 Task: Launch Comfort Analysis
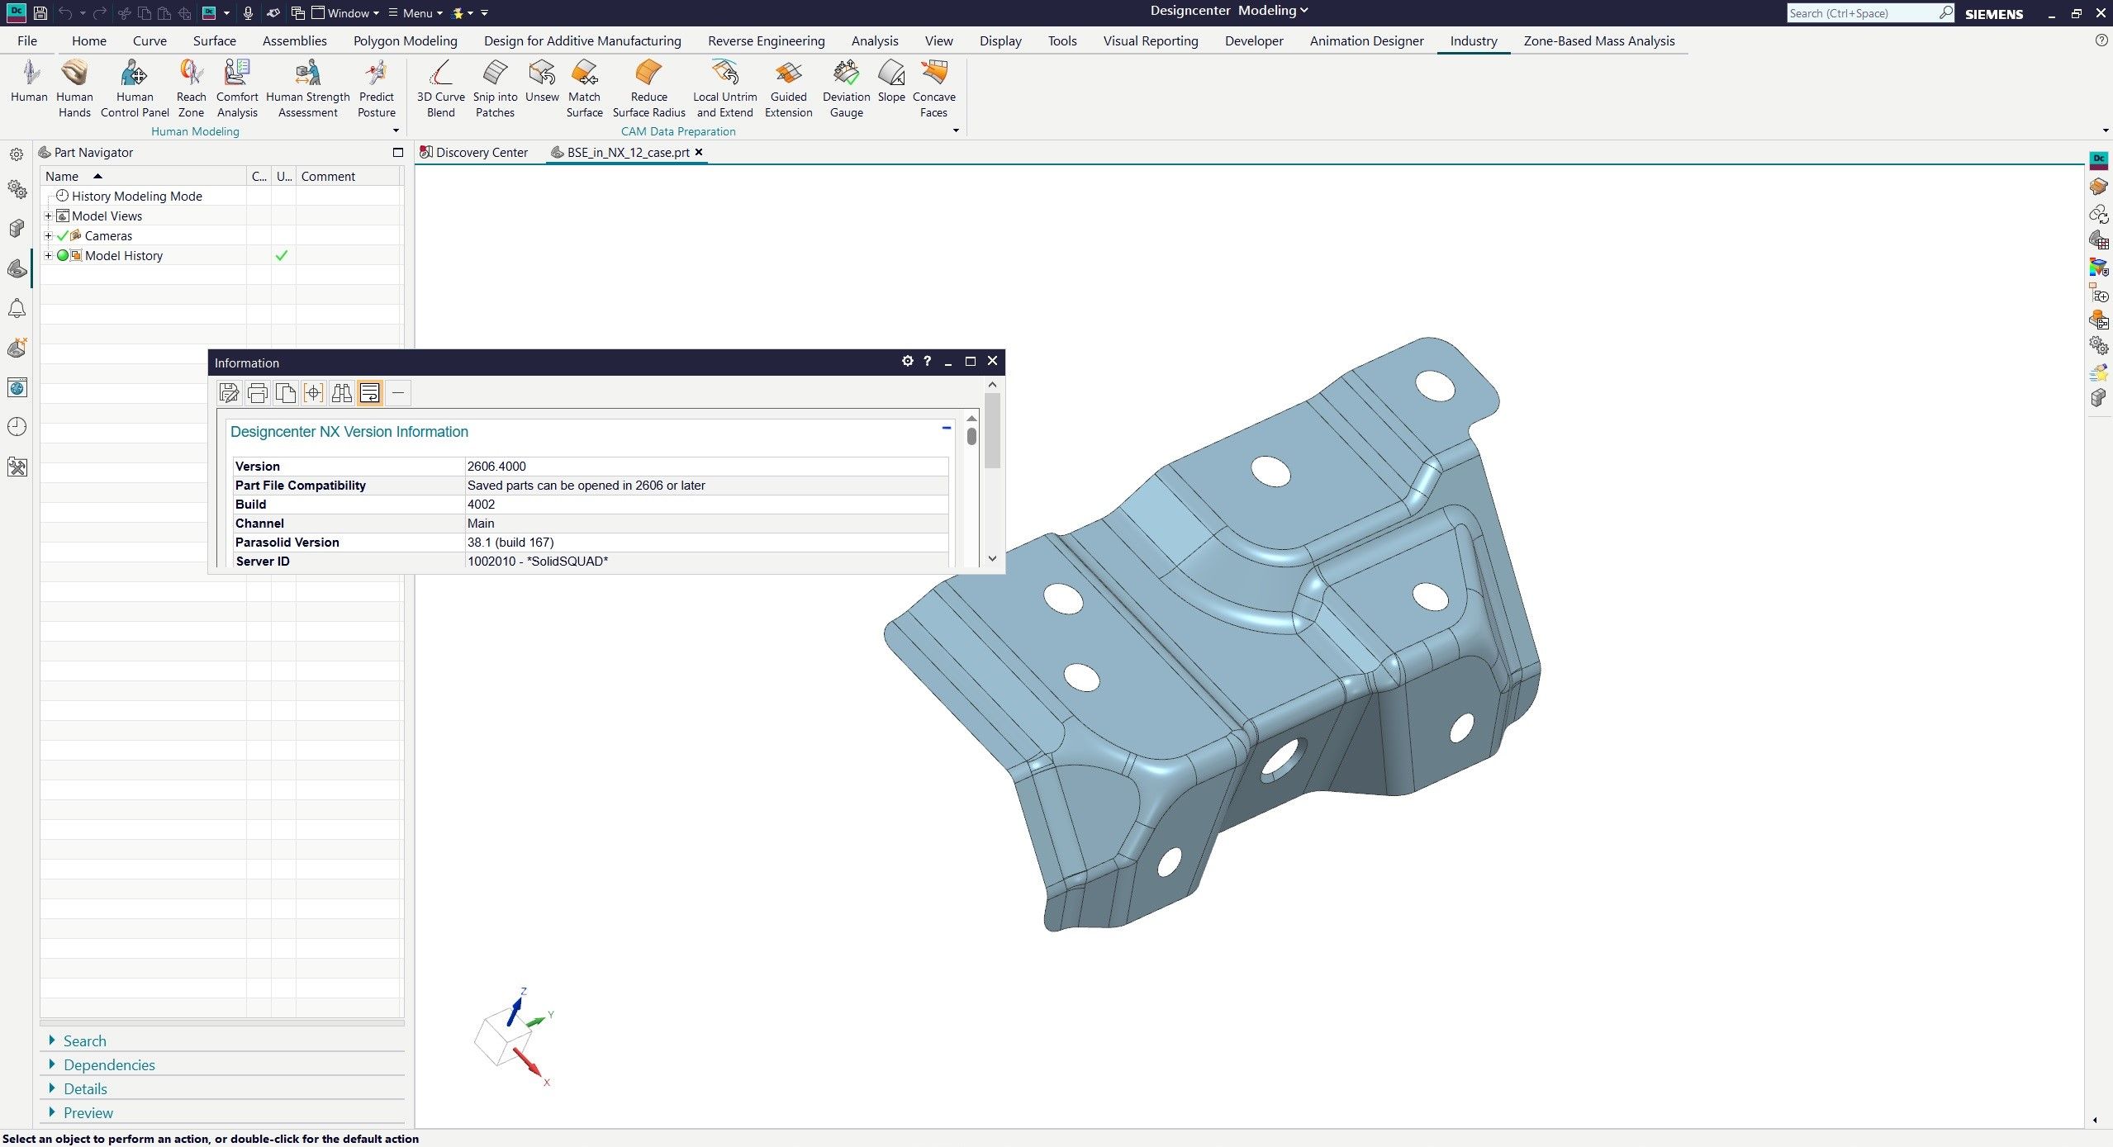(x=237, y=88)
